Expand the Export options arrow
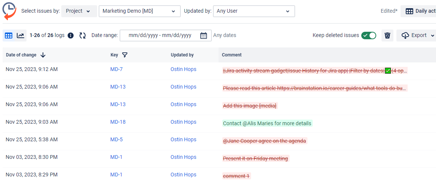 [x=432, y=36]
